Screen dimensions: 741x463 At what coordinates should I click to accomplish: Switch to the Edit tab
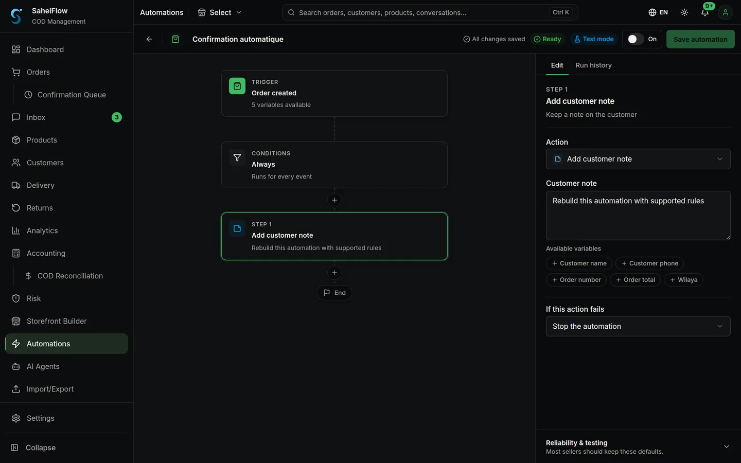557,65
